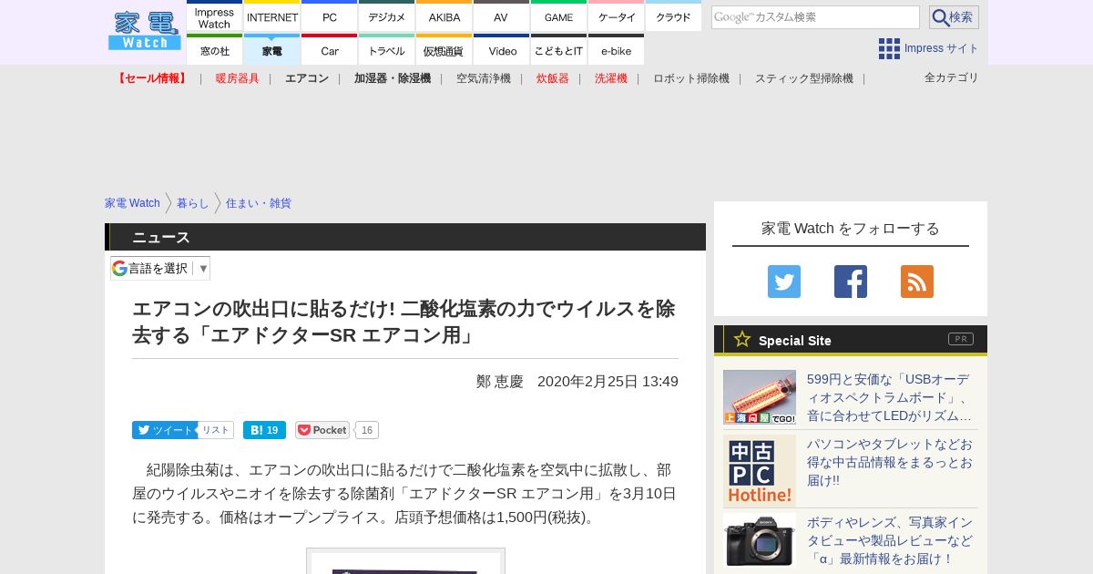The image size is (1093, 574).
Task: Open the e-bike tab
Action: 617,50
